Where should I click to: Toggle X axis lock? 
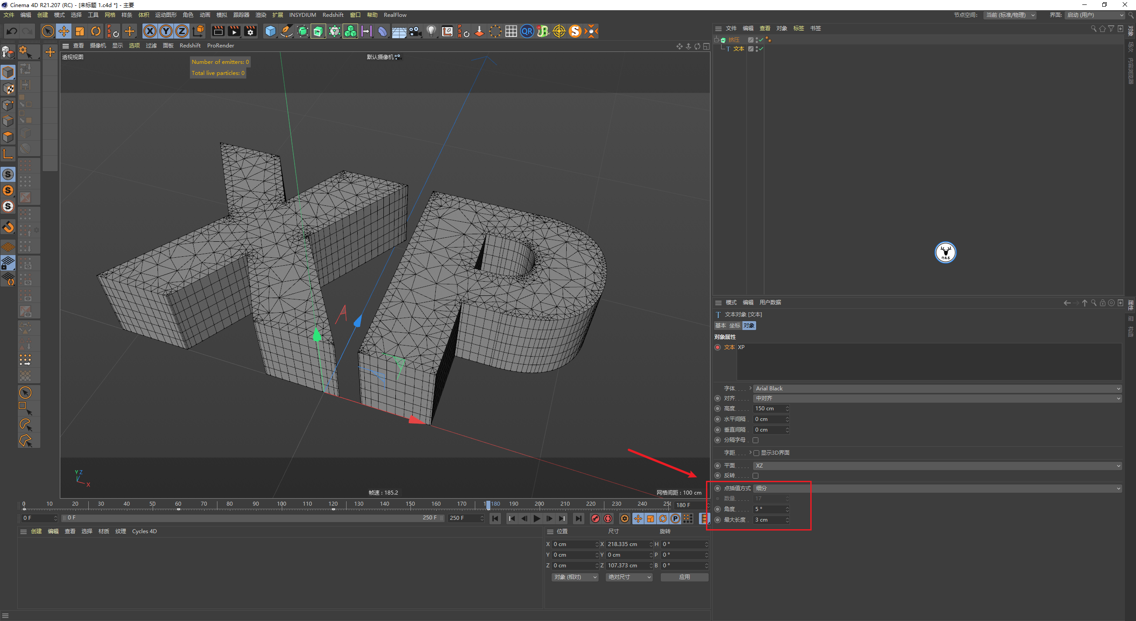coord(150,31)
